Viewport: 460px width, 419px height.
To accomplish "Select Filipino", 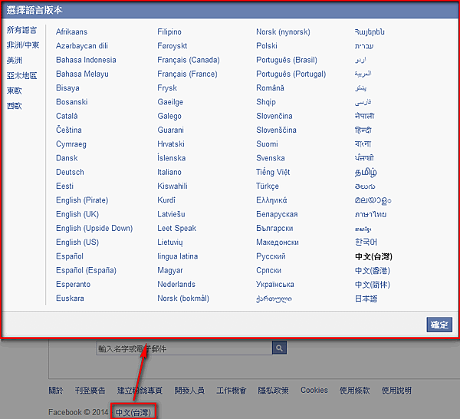I will coord(169,31).
